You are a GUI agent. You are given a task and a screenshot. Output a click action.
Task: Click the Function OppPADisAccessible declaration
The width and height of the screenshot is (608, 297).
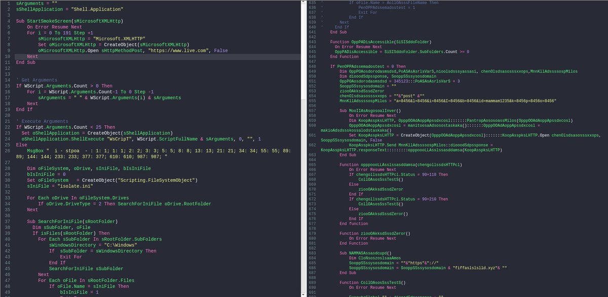coord(380,41)
